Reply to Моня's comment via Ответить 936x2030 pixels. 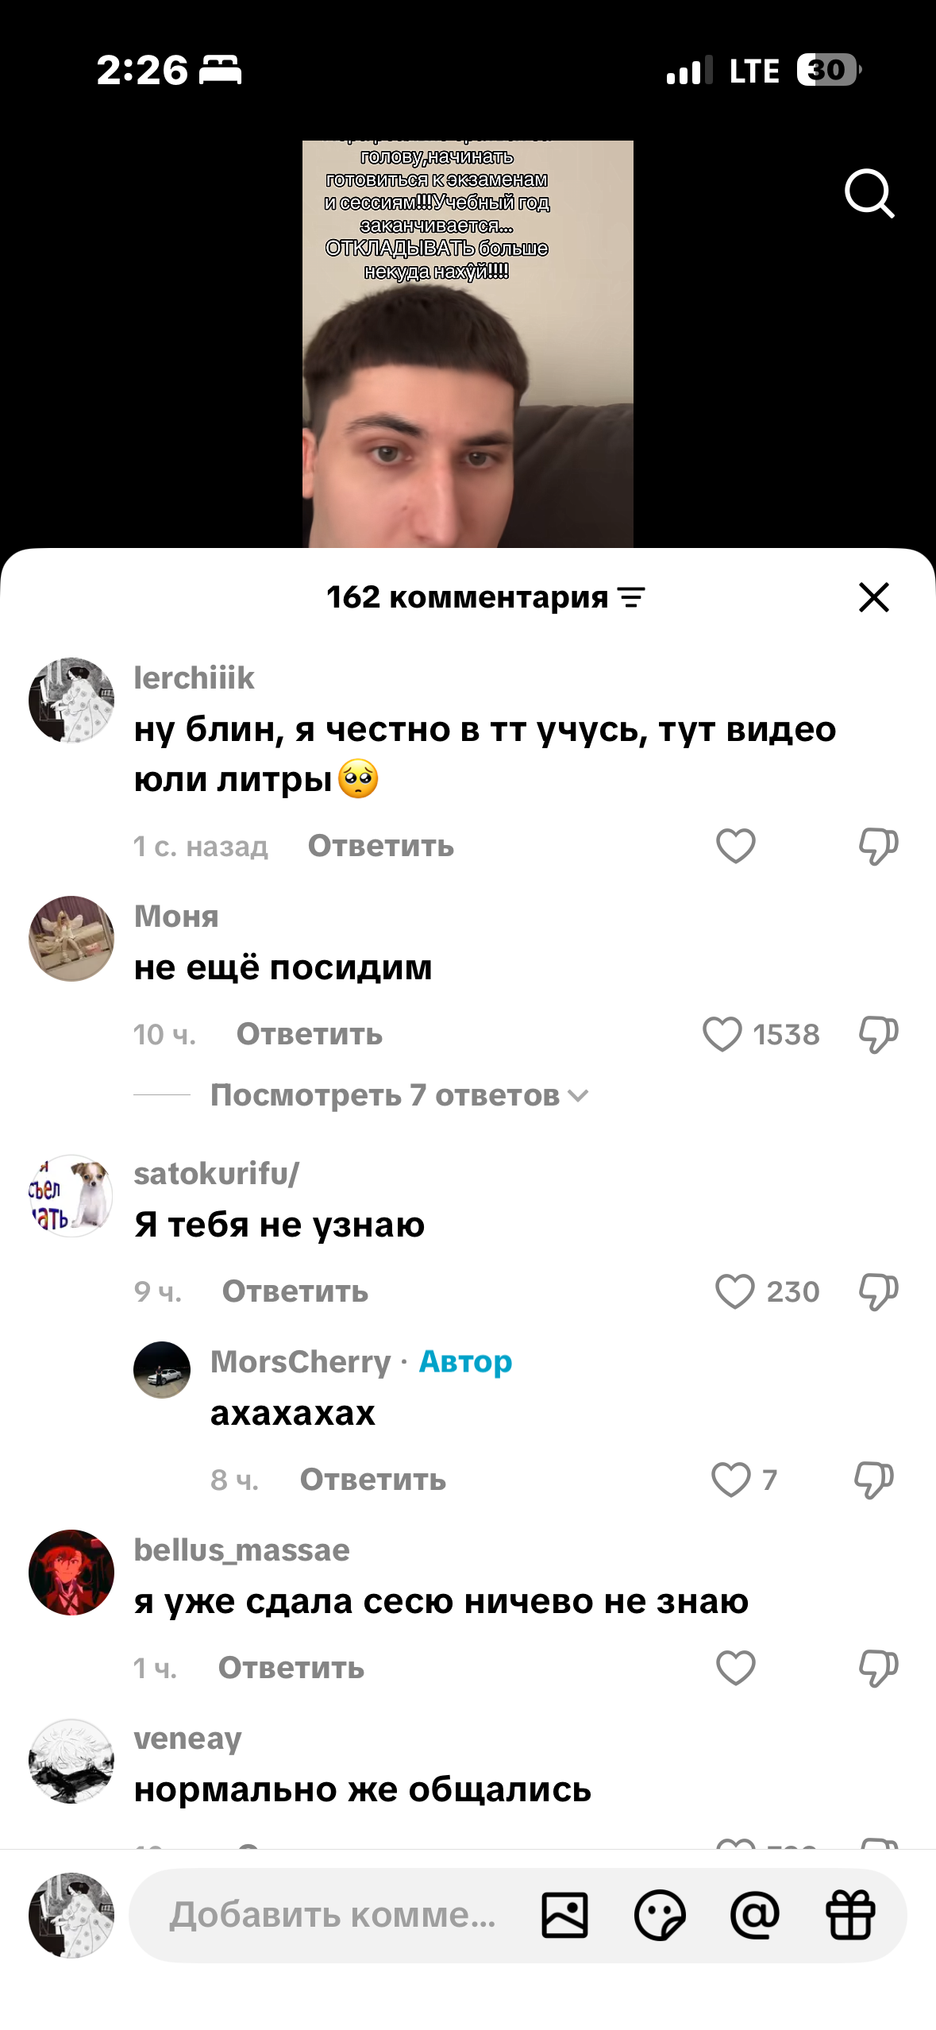coord(310,1034)
